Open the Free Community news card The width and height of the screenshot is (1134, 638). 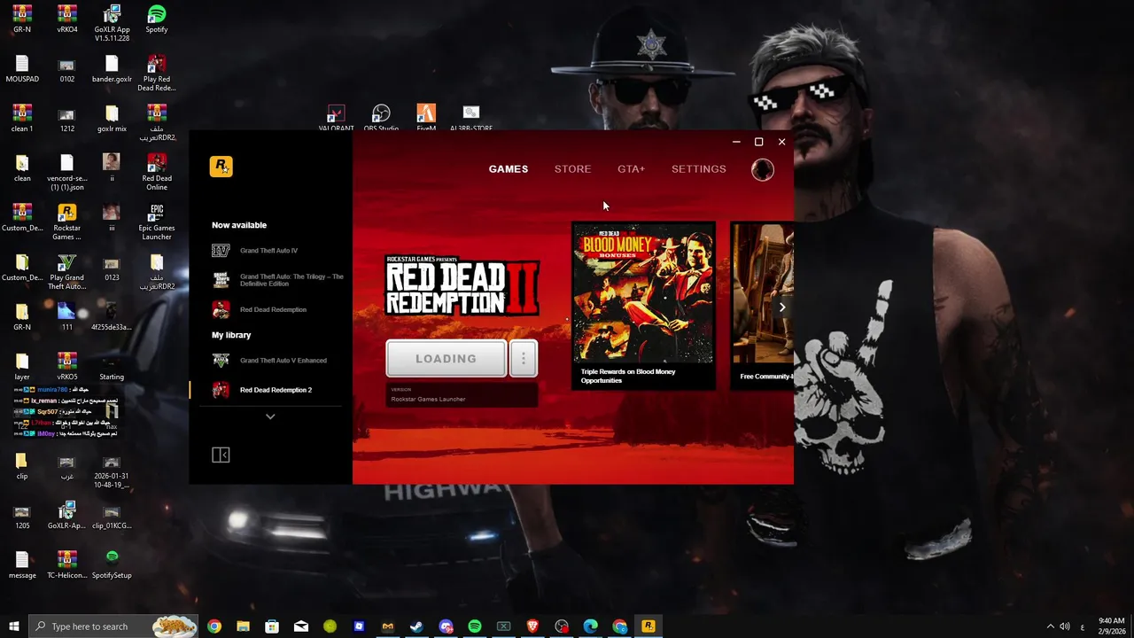(763, 306)
